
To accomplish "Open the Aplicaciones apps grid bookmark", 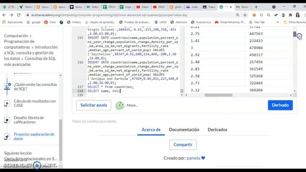I will click(12, 22).
